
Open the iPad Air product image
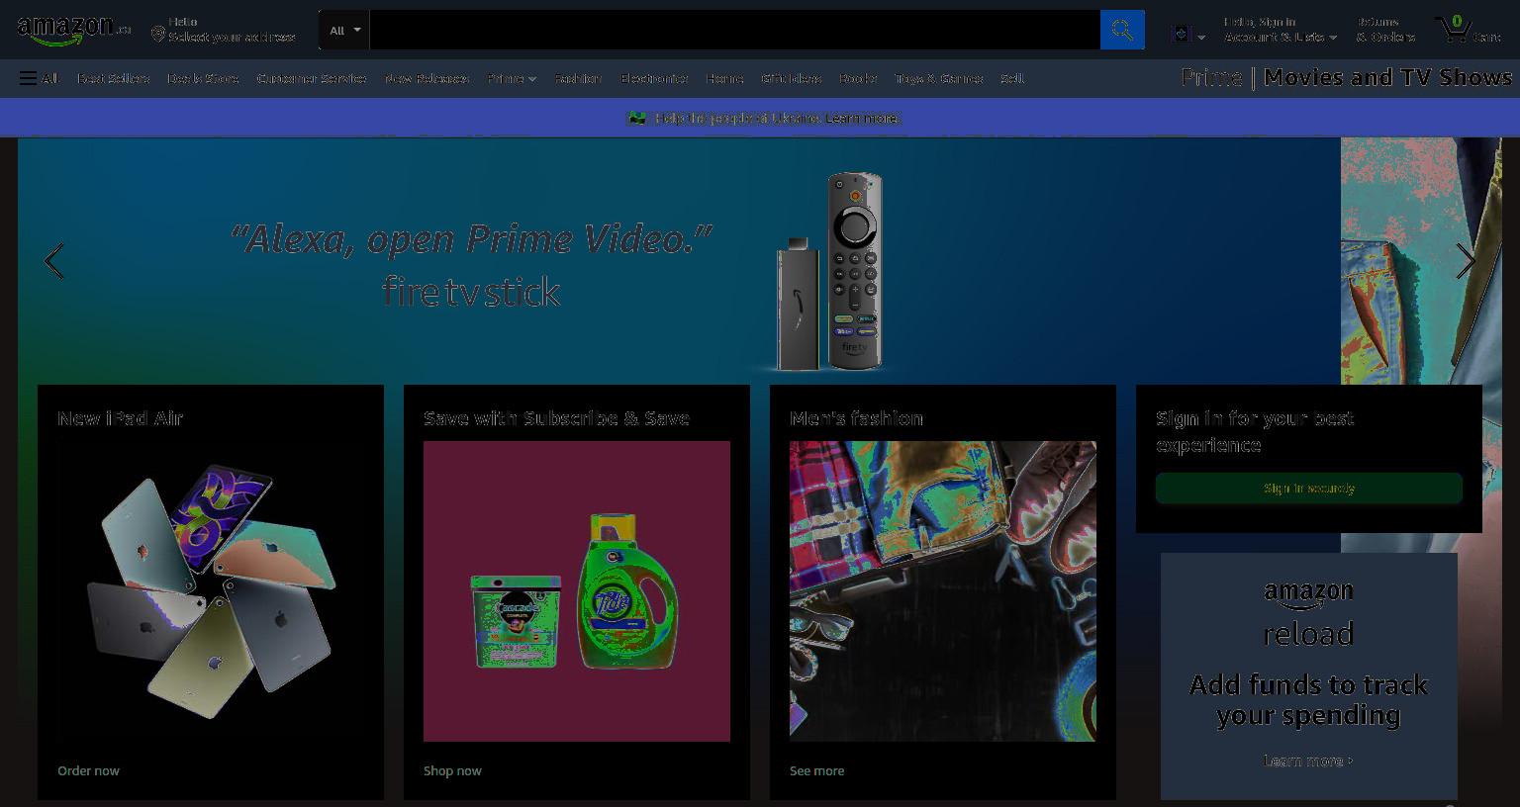211,591
